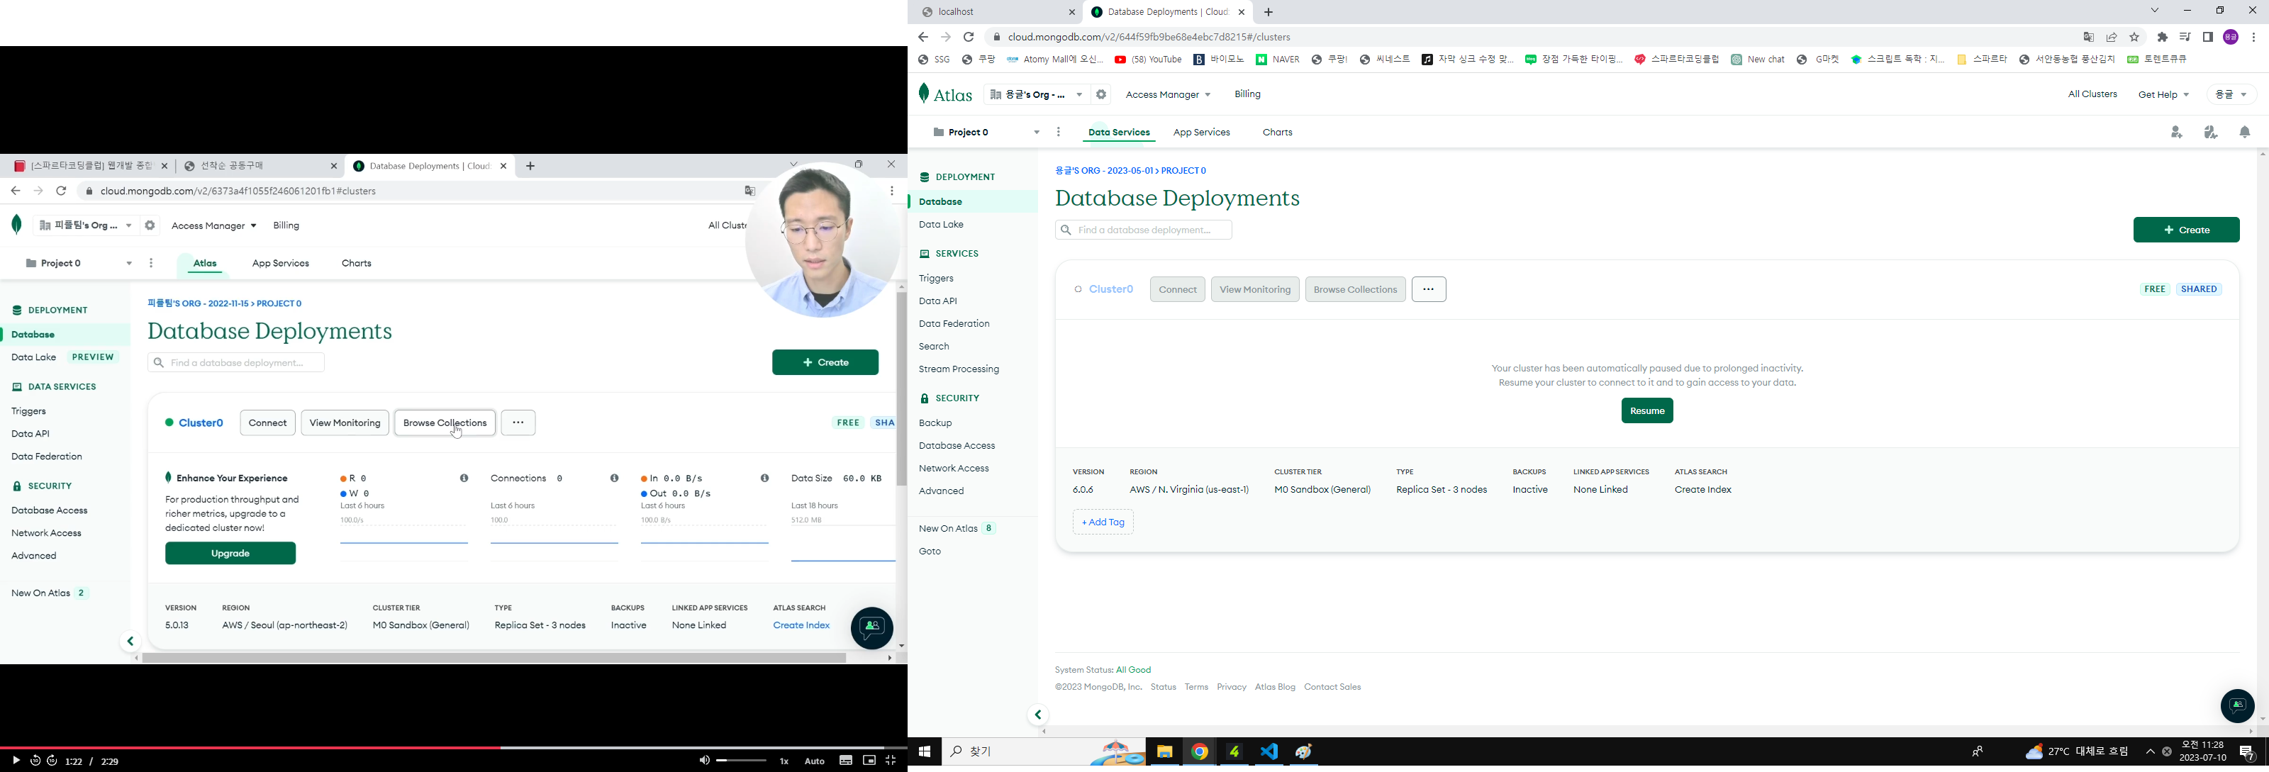Toggle picture-in-picture mode for the video
This screenshot has height=772, width=2269.
click(869, 761)
